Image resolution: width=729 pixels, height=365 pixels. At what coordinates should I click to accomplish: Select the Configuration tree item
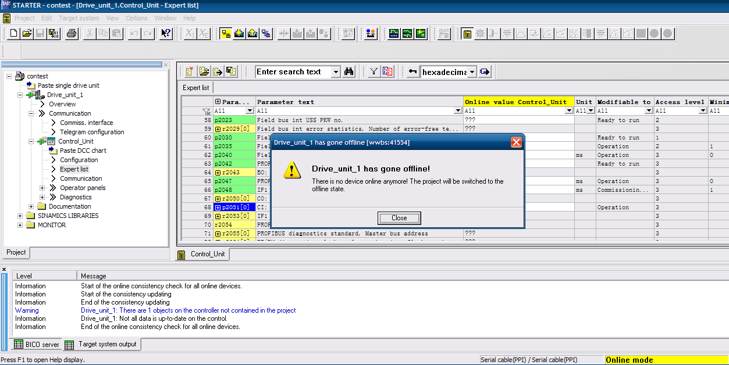[79, 160]
